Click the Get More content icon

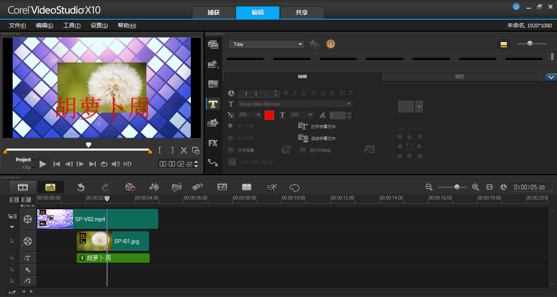(x=331, y=44)
